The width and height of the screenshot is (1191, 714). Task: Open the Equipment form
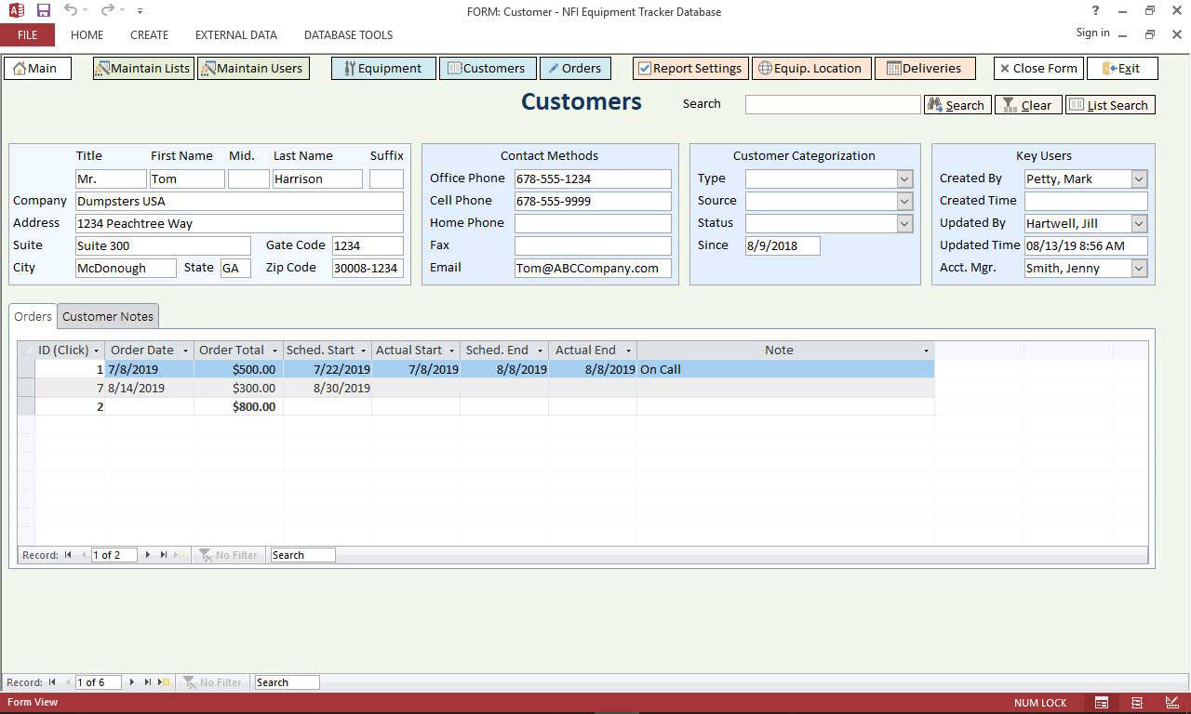click(x=382, y=69)
